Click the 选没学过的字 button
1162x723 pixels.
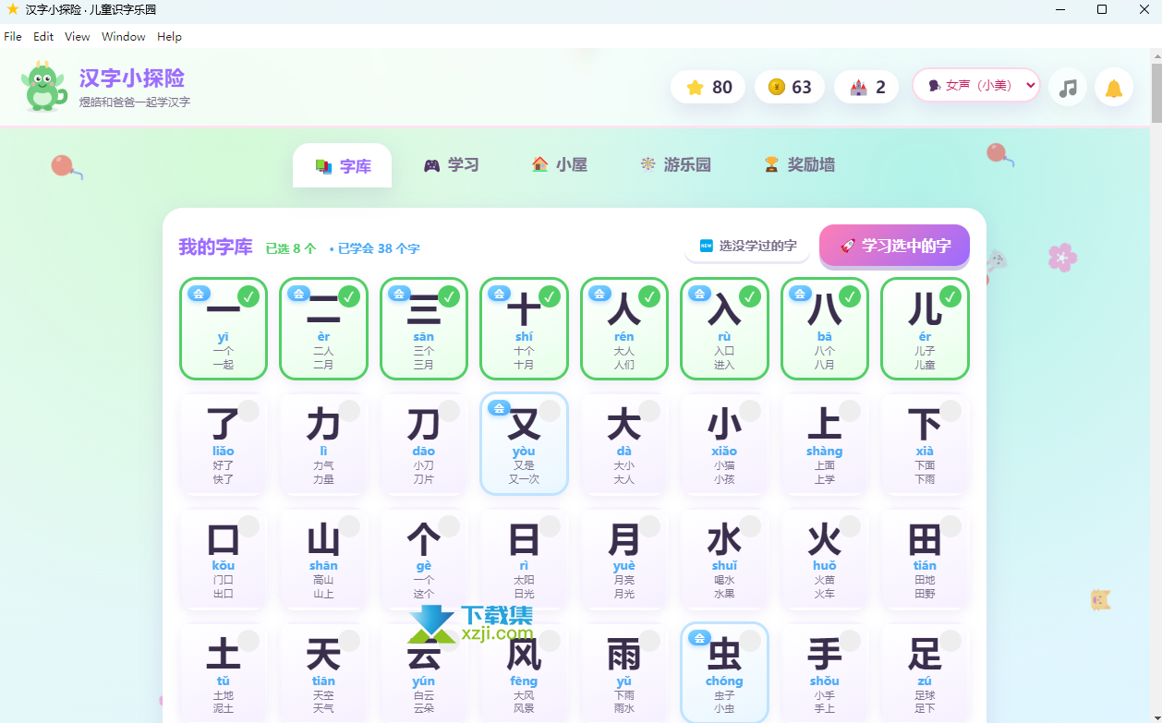(x=747, y=246)
